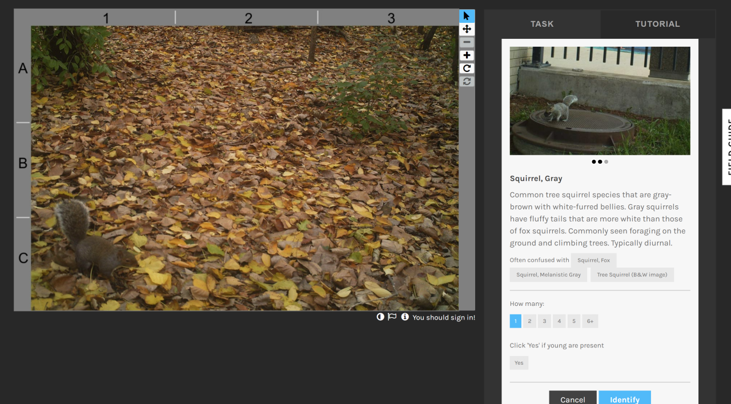731x404 pixels.
Task: Rotate the subject image
Action: (x=467, y=68)
